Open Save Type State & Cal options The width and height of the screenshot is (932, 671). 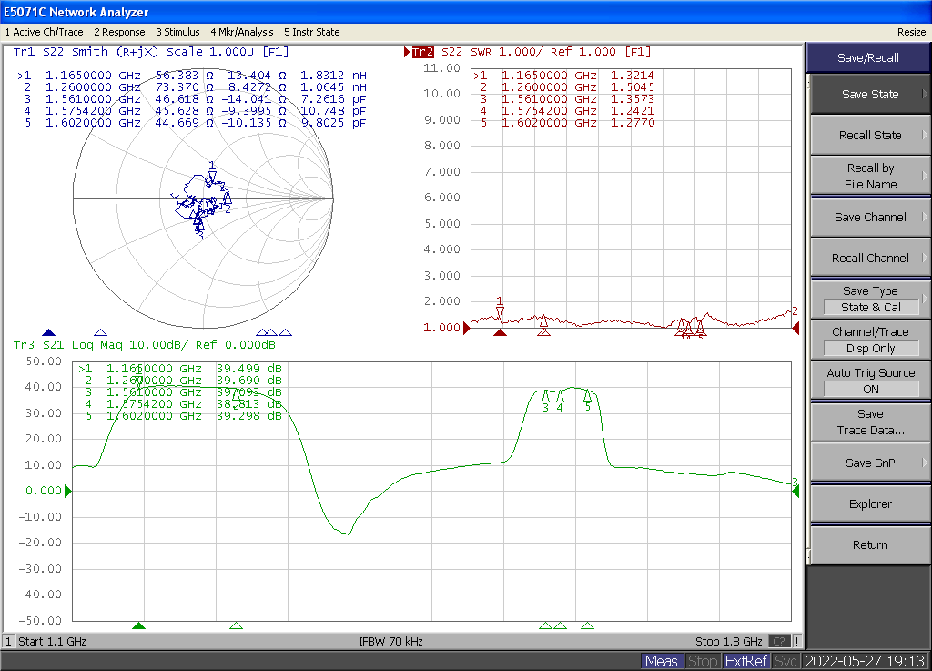coord(871,299)
